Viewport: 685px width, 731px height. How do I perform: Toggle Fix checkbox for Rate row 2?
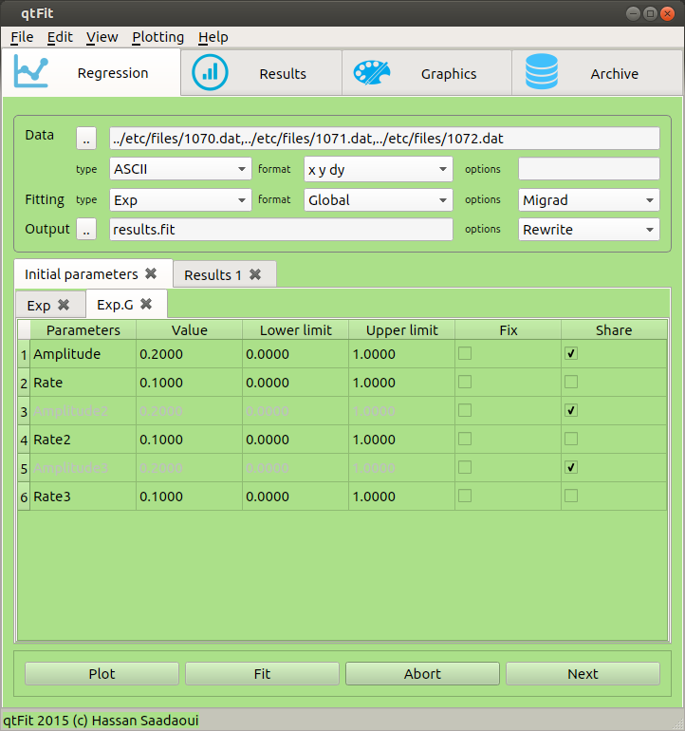[465, 382]
